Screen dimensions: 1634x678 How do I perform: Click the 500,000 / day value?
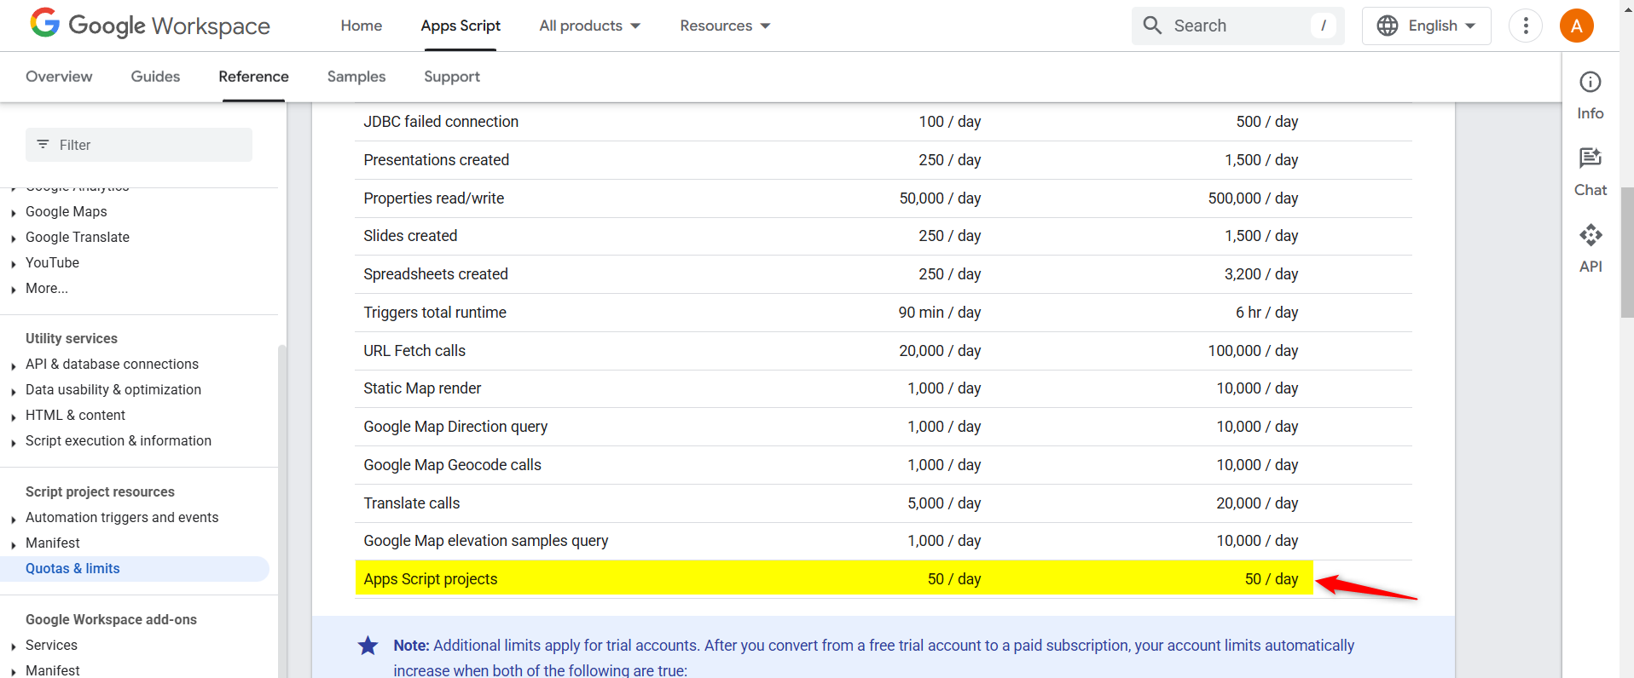point(1253,198)
